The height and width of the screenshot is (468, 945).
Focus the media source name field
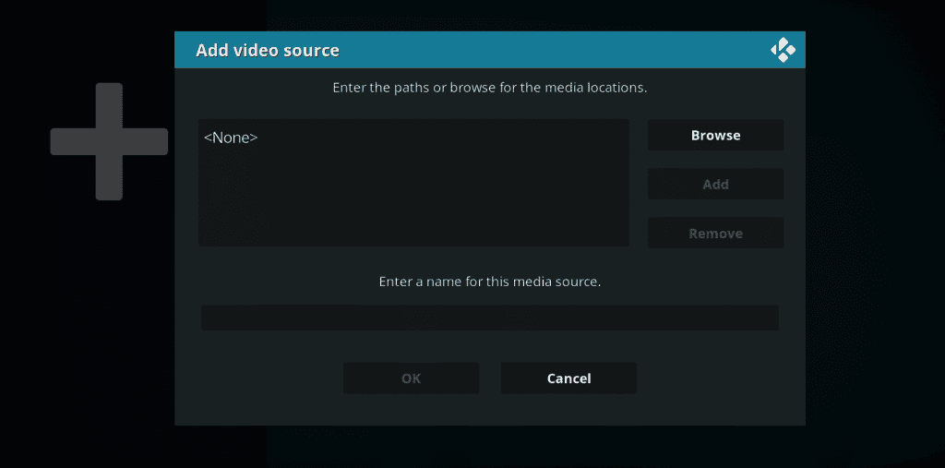(x=489, y=318)
